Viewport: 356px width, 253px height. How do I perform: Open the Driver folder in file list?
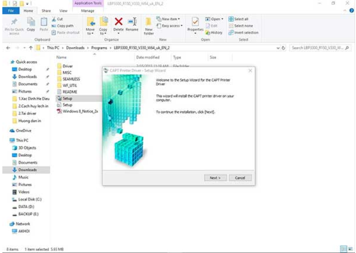coord(68,66)
